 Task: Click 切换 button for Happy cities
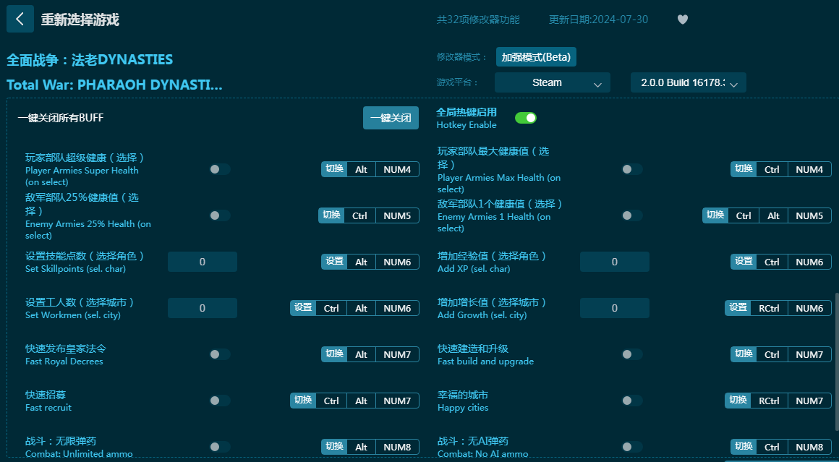[738, 401]
